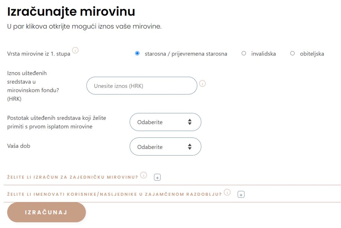Open the Vaša dob dropdown
This screenshot has height=228, width=341.
tap(165, 147)
